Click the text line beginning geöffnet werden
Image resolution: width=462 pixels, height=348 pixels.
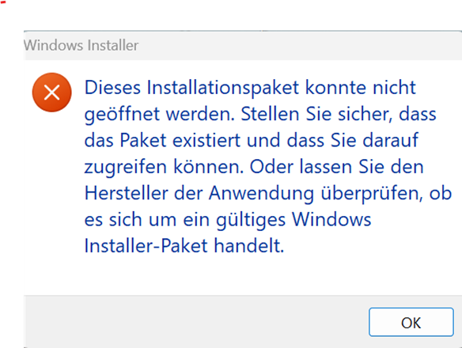(x=260, y=114)
